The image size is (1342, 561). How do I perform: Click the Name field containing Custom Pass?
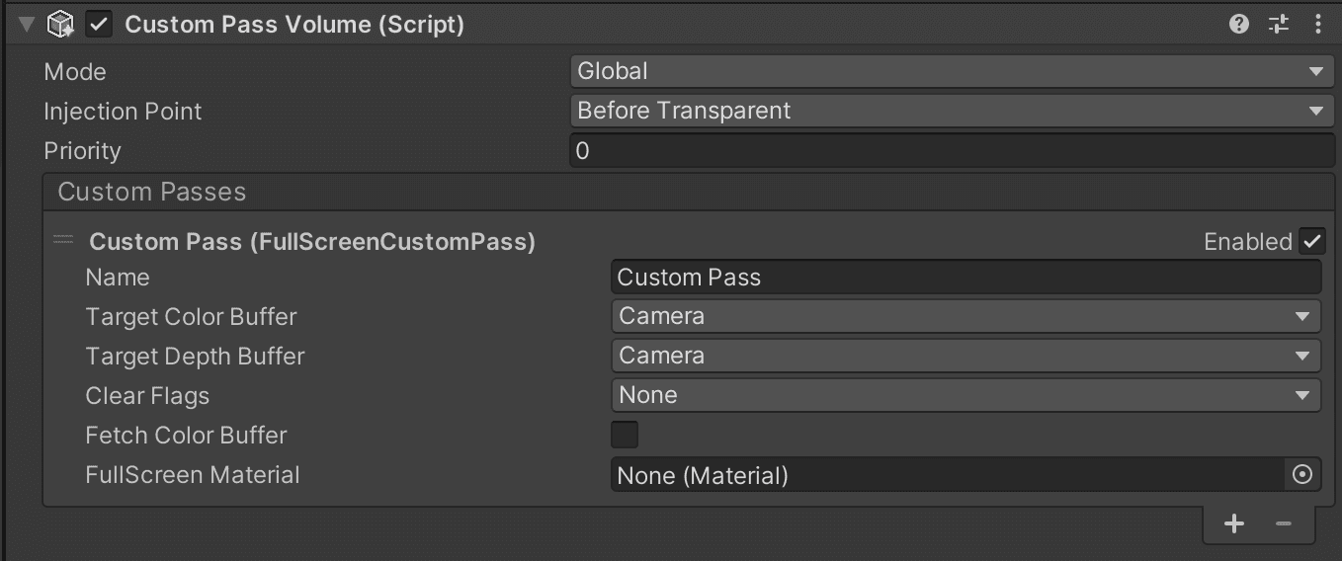click(x=965, y=278)
